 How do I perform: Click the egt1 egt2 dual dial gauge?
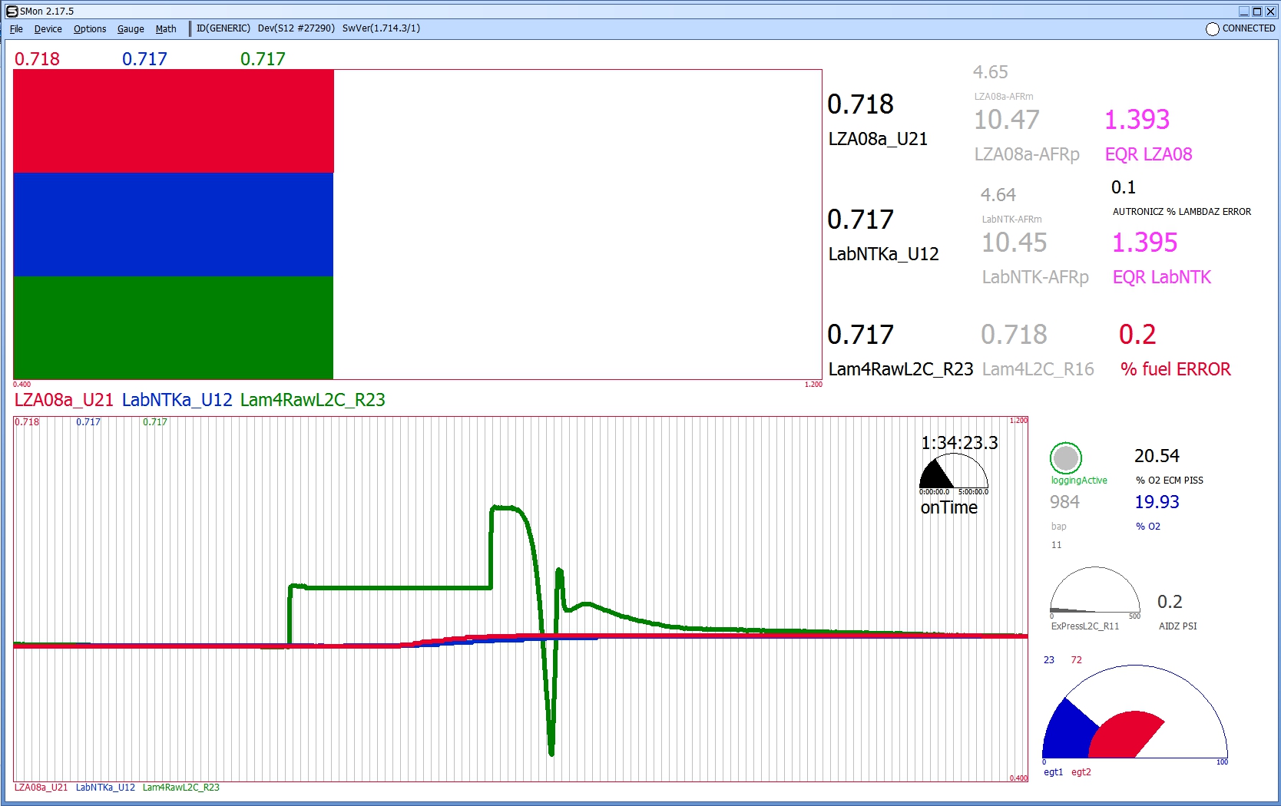click(1134, 715)
